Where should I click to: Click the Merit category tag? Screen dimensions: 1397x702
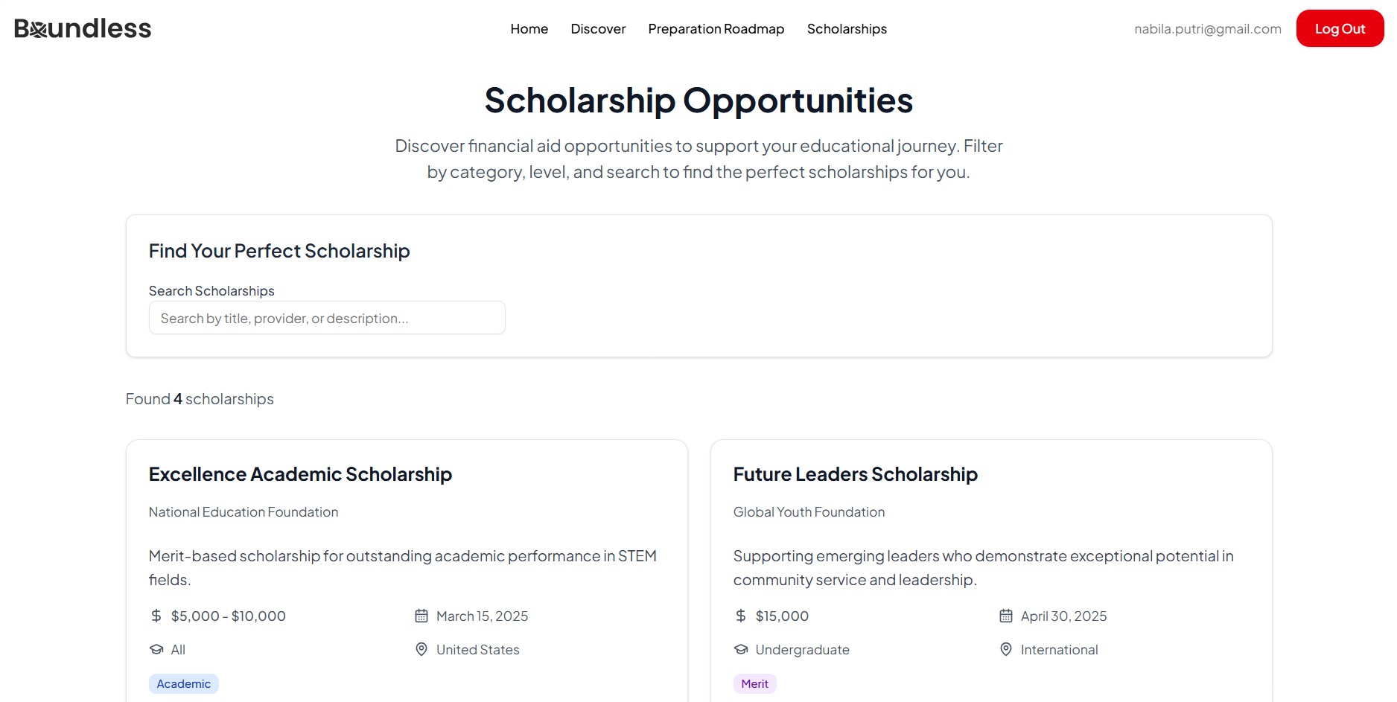(754, 683)
